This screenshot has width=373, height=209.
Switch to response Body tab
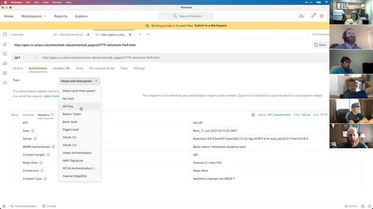pos(15,115)
